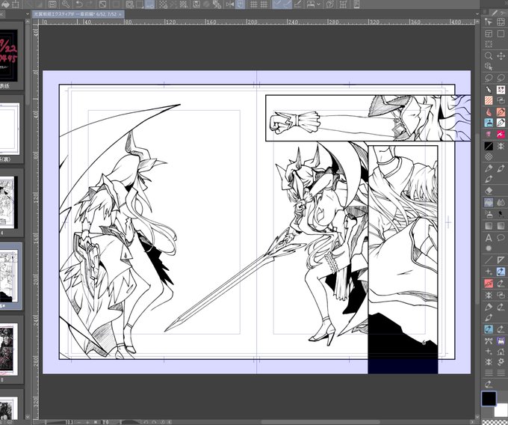Select the Text tool letter A
The width and height of the screenshot is (508, 425).
coord(489,238)
